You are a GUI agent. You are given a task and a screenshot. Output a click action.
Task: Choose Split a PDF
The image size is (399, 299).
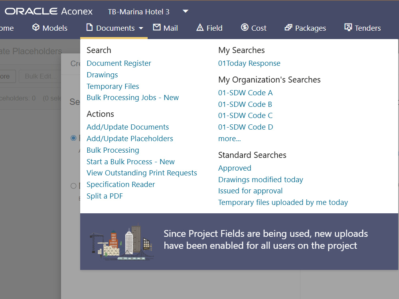(105, 196)
